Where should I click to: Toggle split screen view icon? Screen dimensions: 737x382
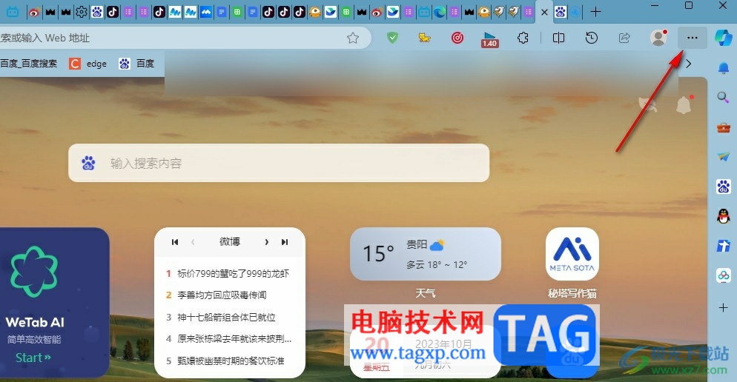tap(558, 38)
